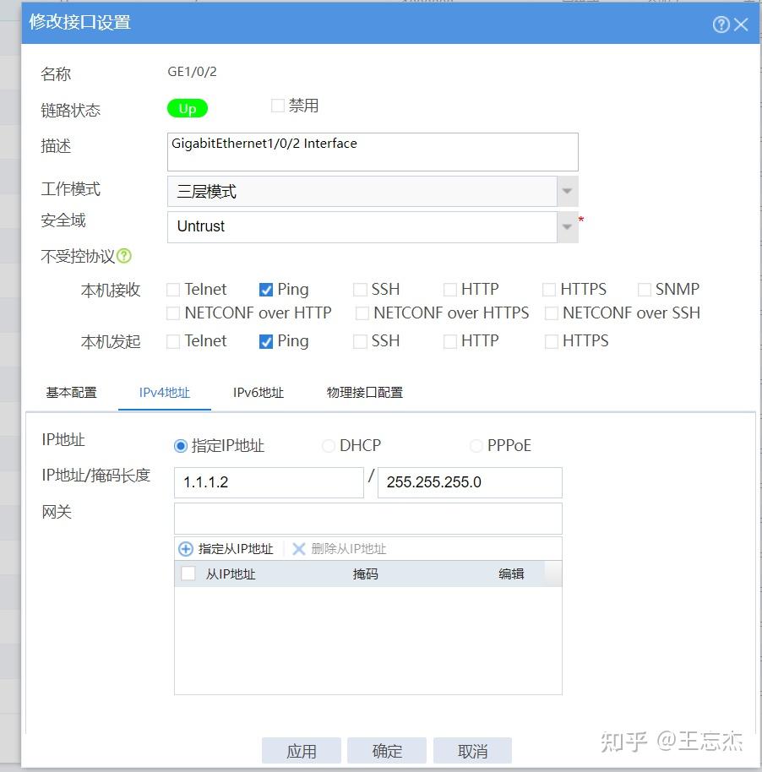Select the DHCP radio option

pos(328,445)
